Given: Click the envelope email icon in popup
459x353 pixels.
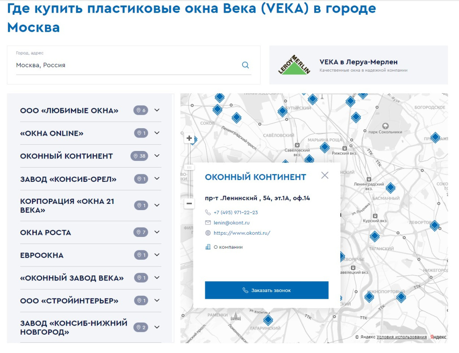Looking at the screenshot, I should click(208, 223).
